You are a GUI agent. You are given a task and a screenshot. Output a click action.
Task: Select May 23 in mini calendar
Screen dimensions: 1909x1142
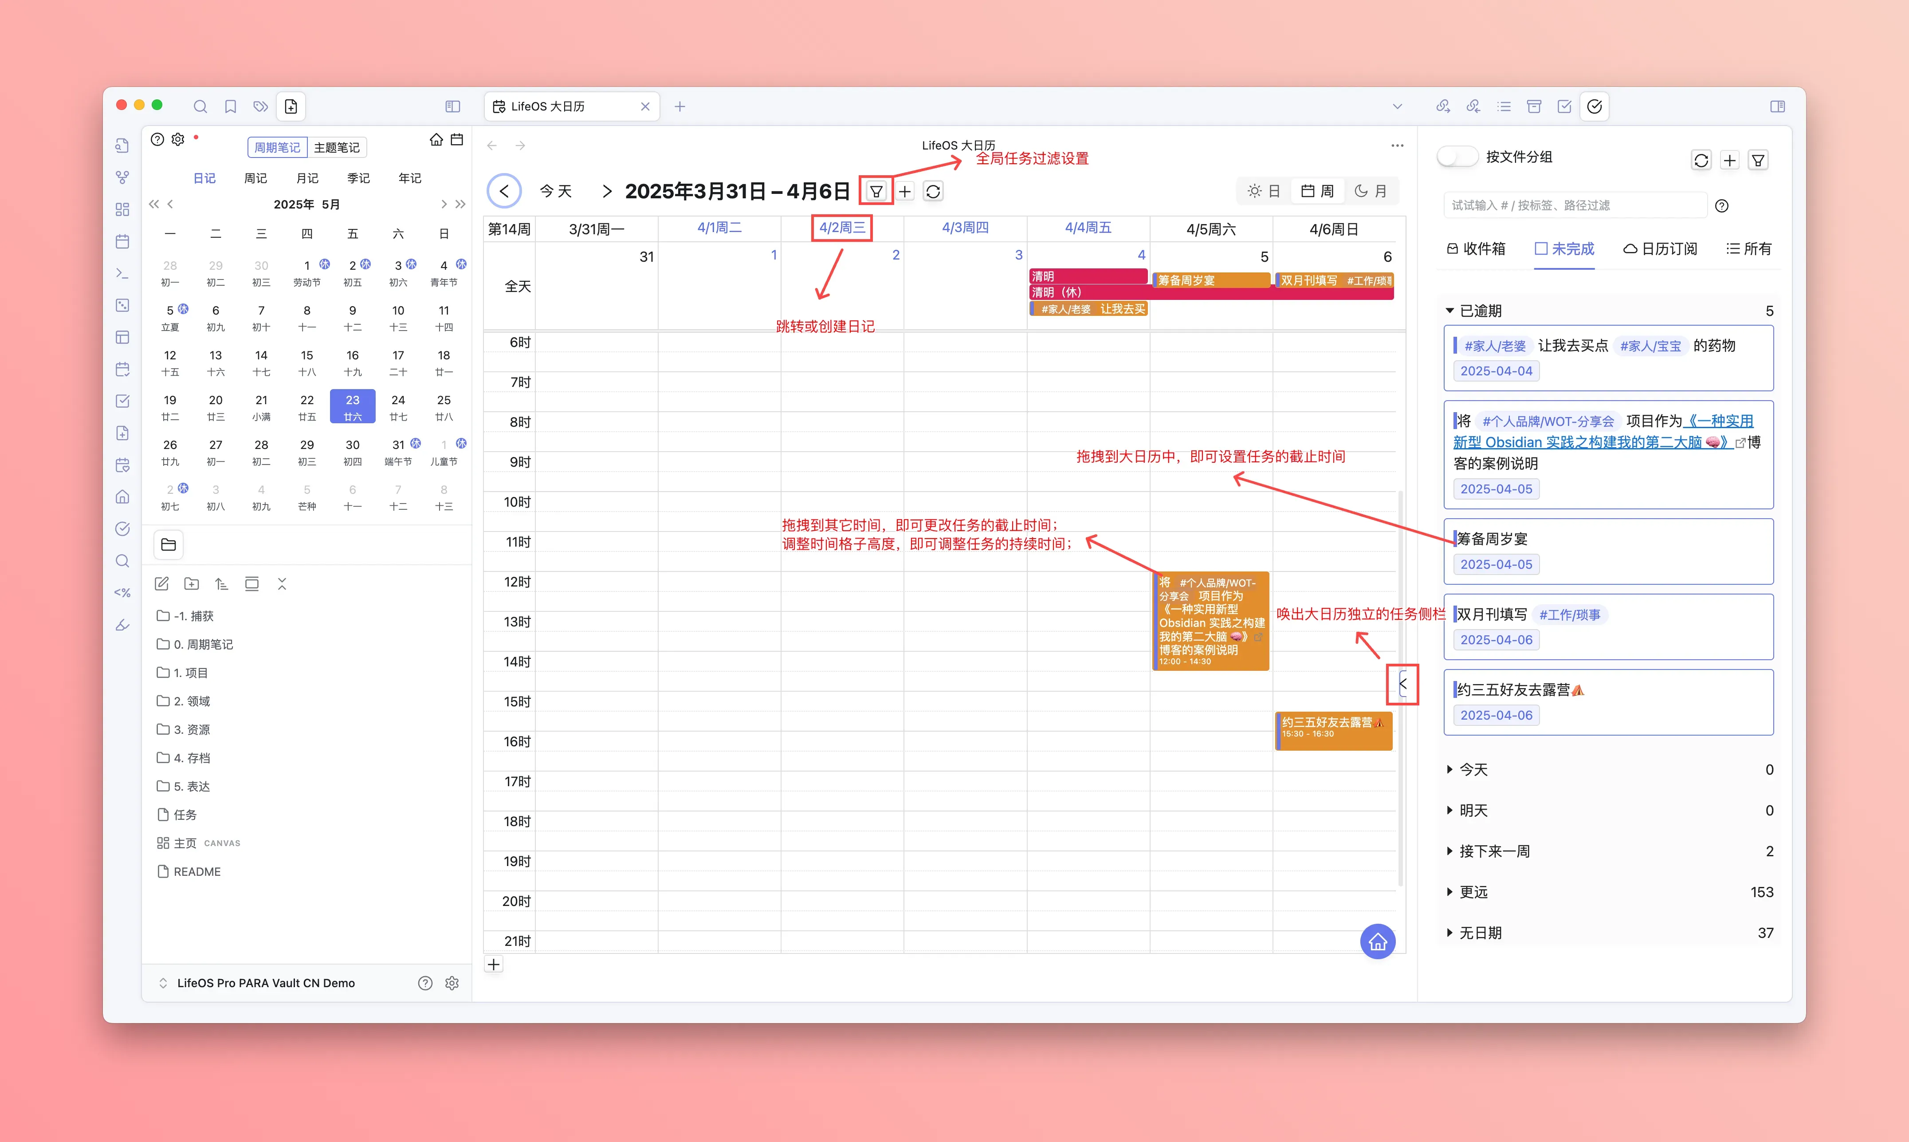(352, 406)
